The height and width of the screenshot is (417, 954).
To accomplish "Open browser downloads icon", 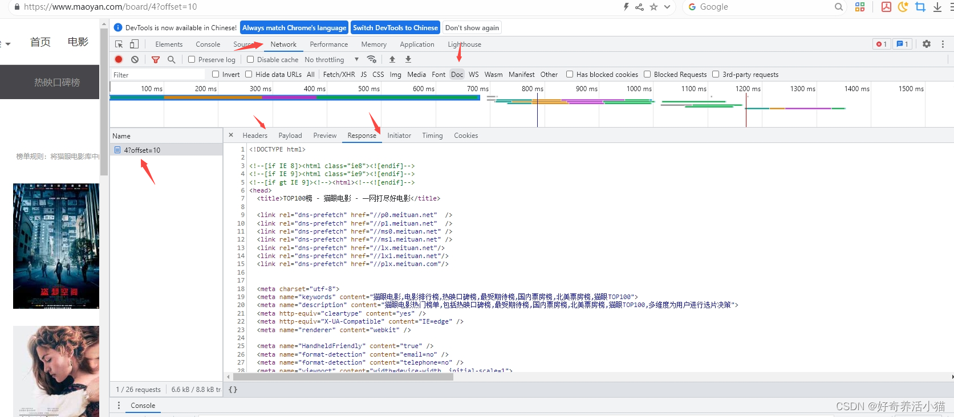I will point(937,7).
